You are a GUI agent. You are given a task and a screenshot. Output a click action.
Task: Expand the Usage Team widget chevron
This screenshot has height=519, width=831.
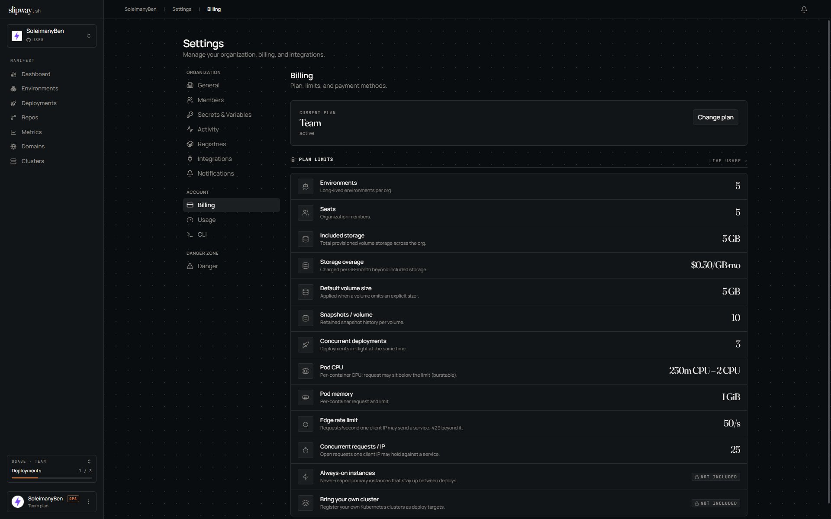point(89,461)
